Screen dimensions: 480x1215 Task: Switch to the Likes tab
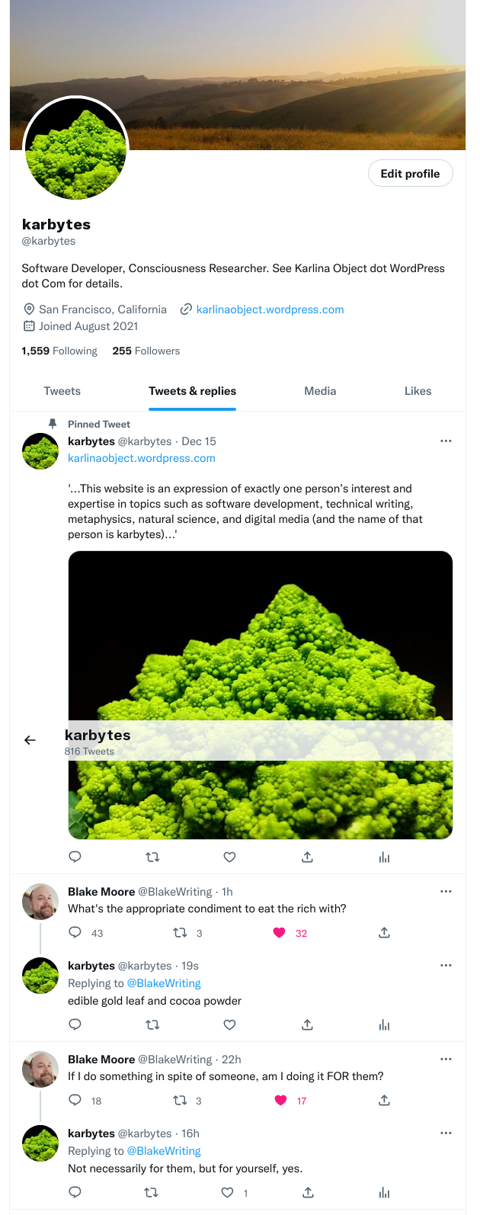tap(418, 391)
